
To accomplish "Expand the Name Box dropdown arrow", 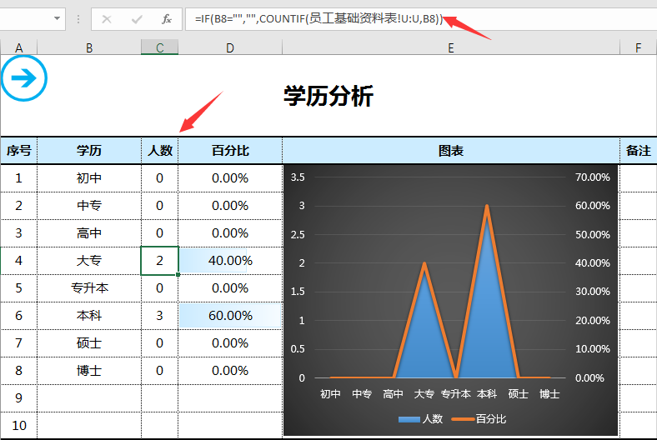I will (x=57, y=18).
